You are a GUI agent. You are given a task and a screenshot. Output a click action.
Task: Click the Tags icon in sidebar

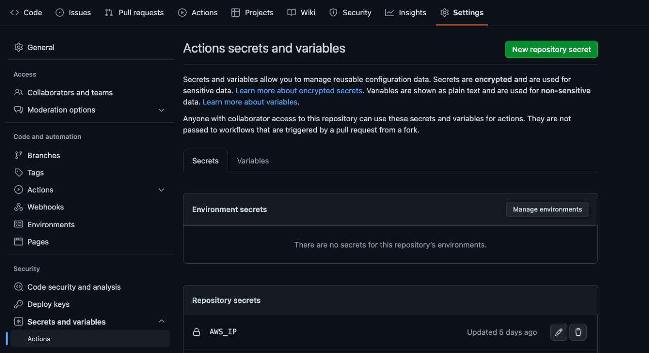(x=19, y=172)
